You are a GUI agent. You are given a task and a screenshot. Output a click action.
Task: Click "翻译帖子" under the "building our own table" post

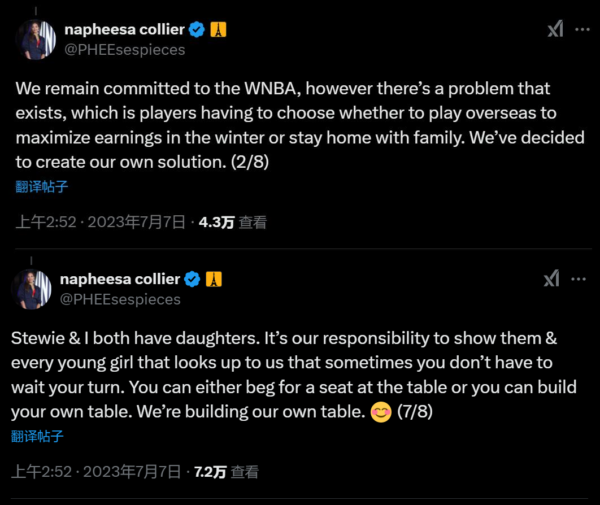(37, 436)
